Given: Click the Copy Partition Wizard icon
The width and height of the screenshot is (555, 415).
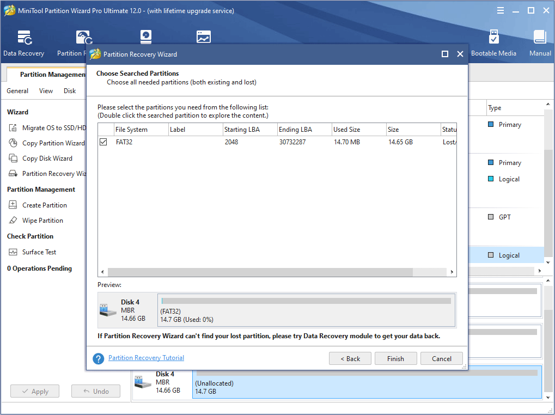Looking at the screenshot, I should [13, 143].
